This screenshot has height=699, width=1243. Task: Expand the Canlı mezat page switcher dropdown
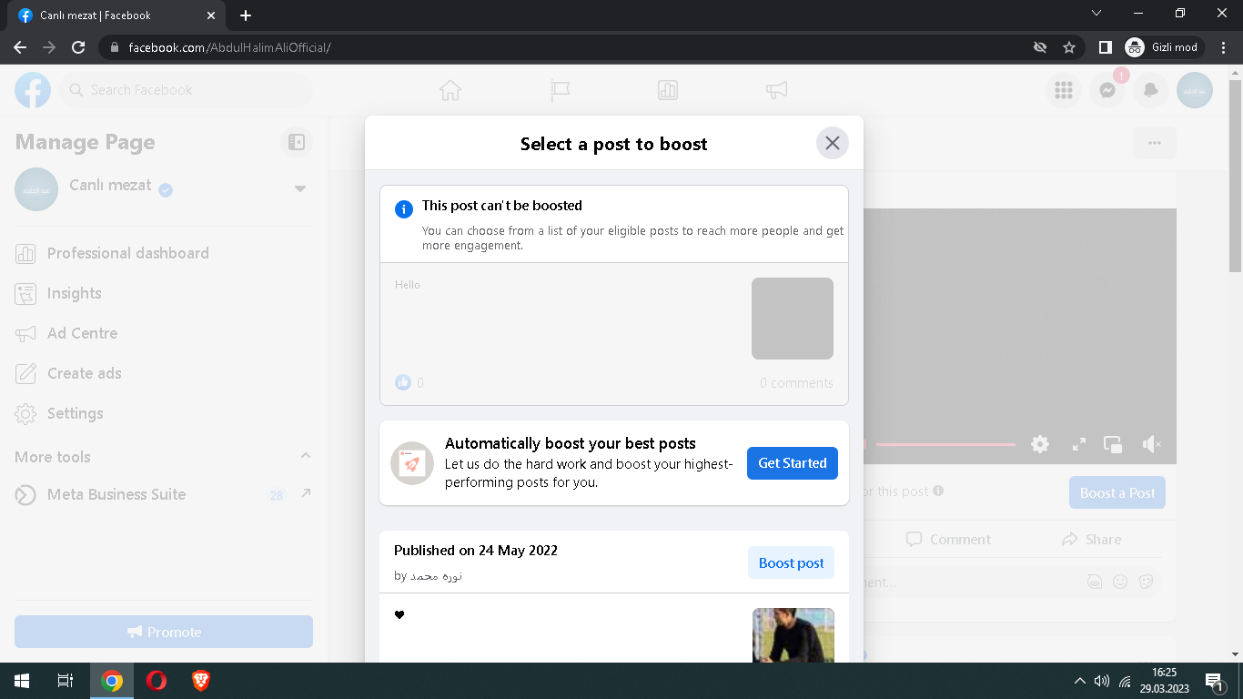tap(300, 189)
